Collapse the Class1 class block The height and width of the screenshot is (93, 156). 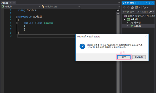[x=17, y=23]
